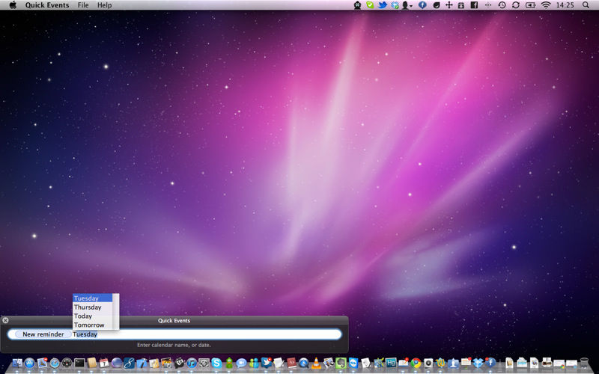Open the App Store from the Dock

point(29,363)
